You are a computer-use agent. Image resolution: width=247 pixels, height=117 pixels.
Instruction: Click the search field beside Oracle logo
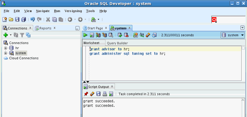click(x=231, y=20)
